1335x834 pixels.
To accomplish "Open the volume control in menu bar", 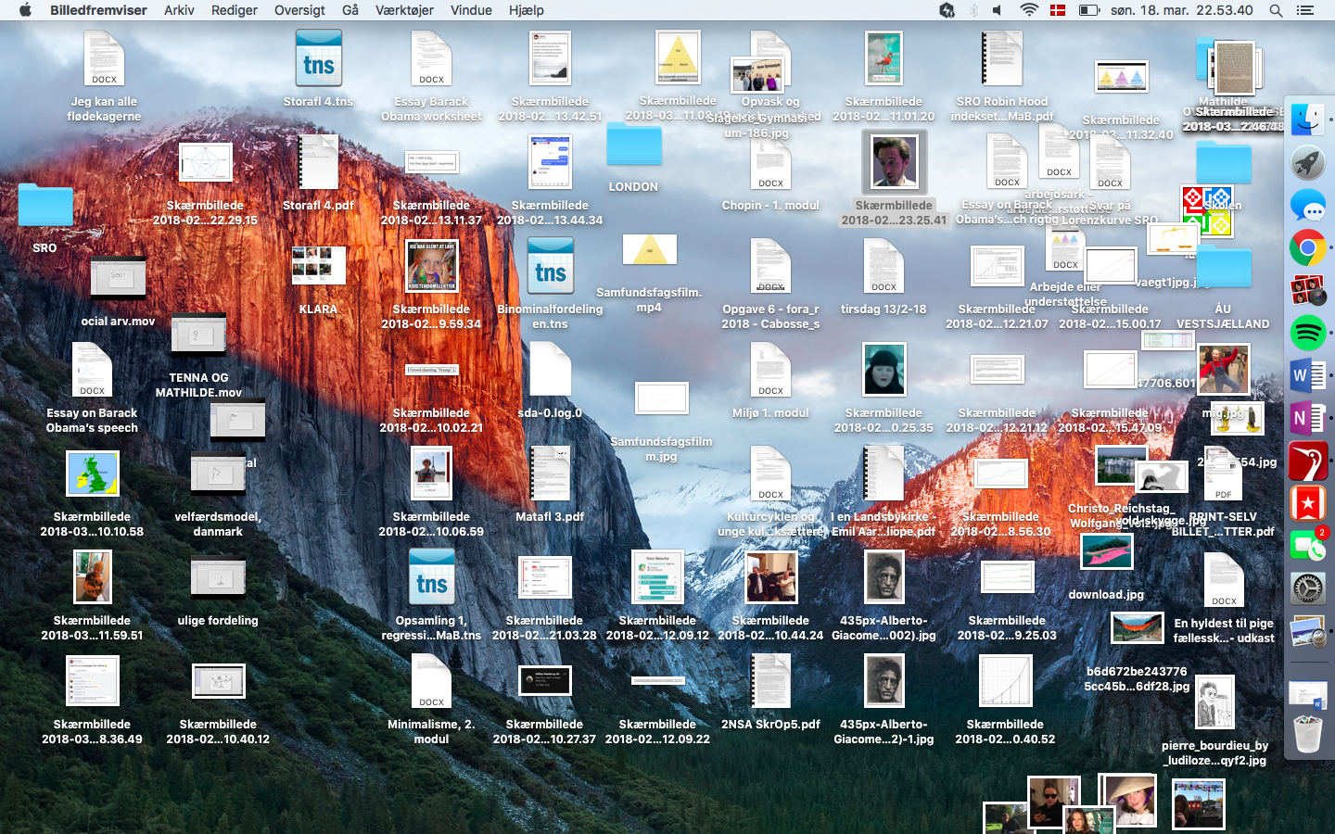I will click(x=998, y=10).
